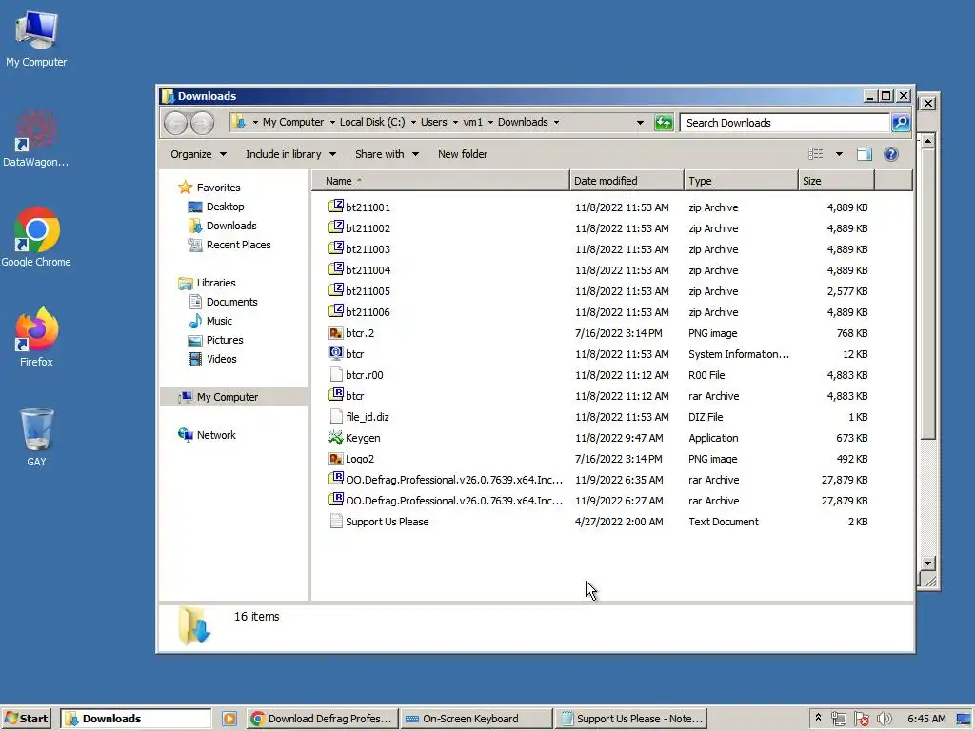Click the background window's scroll down arrow
This screenshot has height=731, width=975.
(927, 563)
